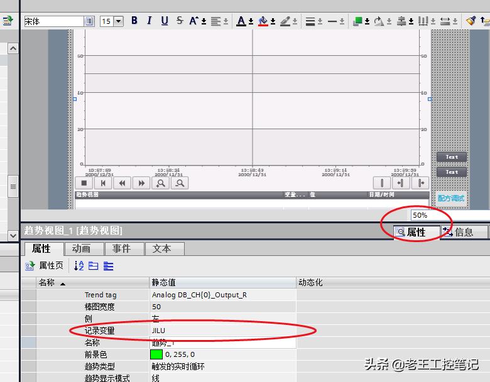
Task: Select the 属性 sub-tab beside 动画
Action: coord(44,249)
